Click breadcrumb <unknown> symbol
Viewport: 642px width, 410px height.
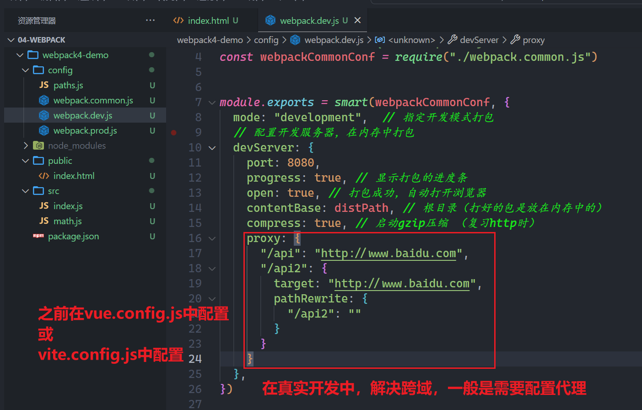pos(411,40)
